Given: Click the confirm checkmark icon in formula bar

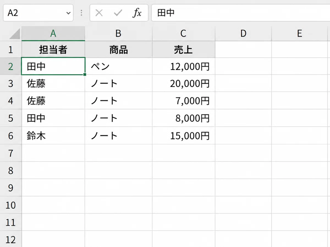Looking at the screenshot, I should tap(118, 13).
